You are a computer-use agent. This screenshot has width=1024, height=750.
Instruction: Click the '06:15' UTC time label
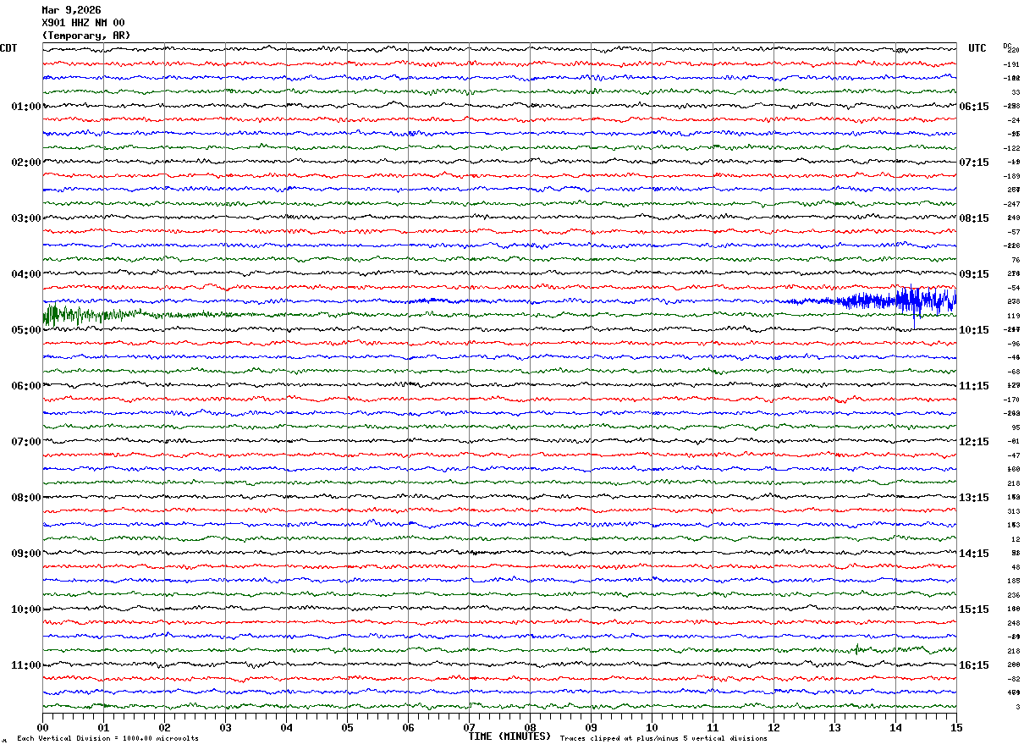click(974, 107)
